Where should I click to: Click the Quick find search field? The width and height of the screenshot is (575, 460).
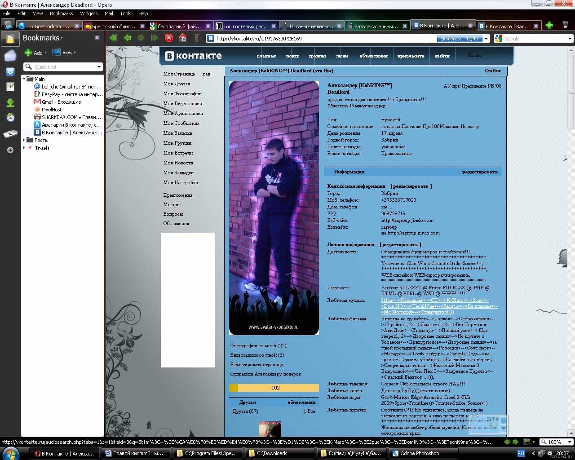point(63,67)
